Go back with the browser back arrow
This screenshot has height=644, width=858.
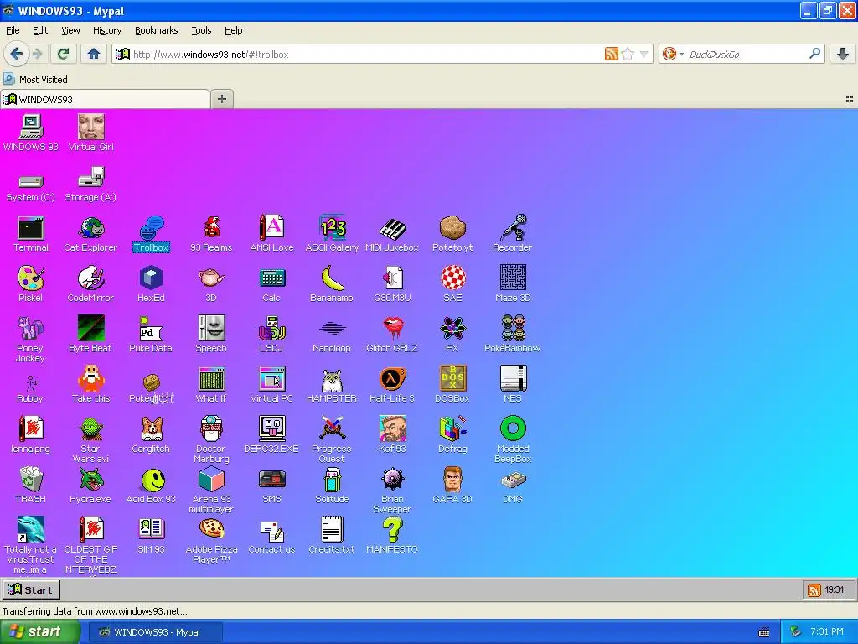click(16, 54)
